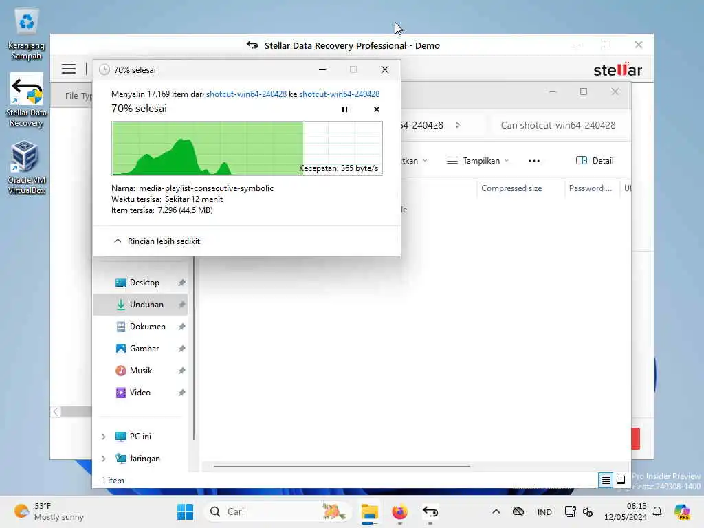Click the copy progress graph
This screenshot has height=528, width=704.
point(247,148)
